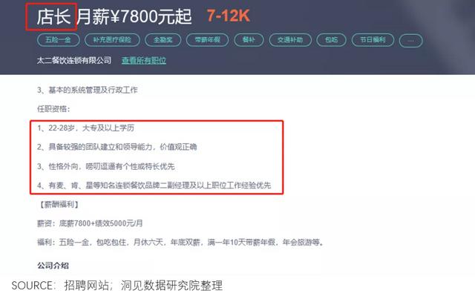Viewport: 475px width, 299px height.
Task: Click the 任职资格 section label
Action: pyautogui.click(x=53, y=109)
